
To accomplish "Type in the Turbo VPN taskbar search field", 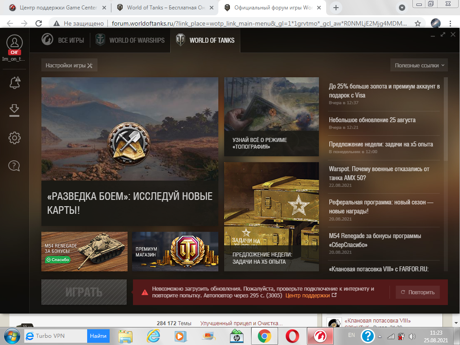I will point(55,336).
